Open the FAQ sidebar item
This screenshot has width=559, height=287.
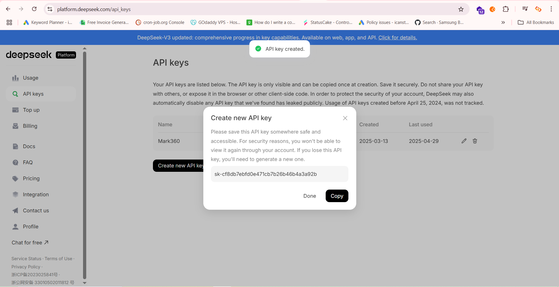pos(41,162)
